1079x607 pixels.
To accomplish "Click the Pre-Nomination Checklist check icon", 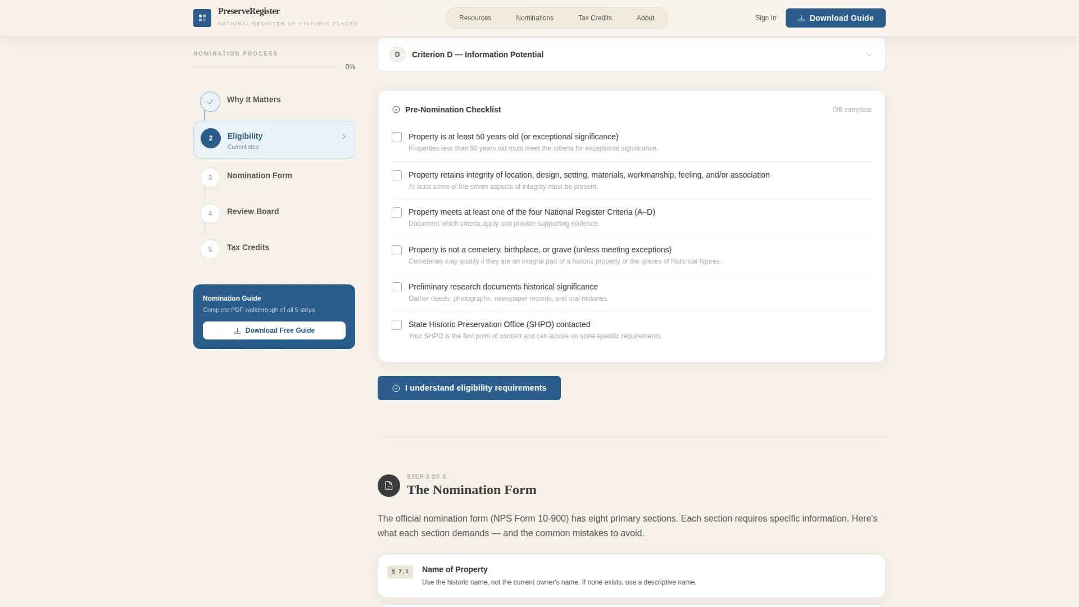I will tap(396, 110).
